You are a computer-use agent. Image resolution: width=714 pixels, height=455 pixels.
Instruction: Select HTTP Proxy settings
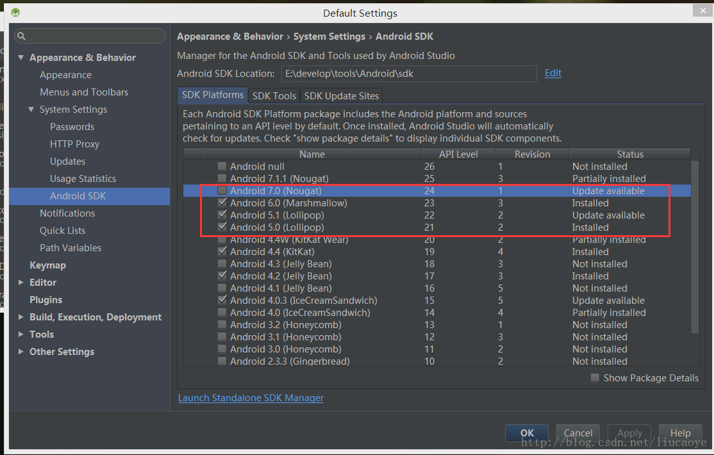pos(75,144)
